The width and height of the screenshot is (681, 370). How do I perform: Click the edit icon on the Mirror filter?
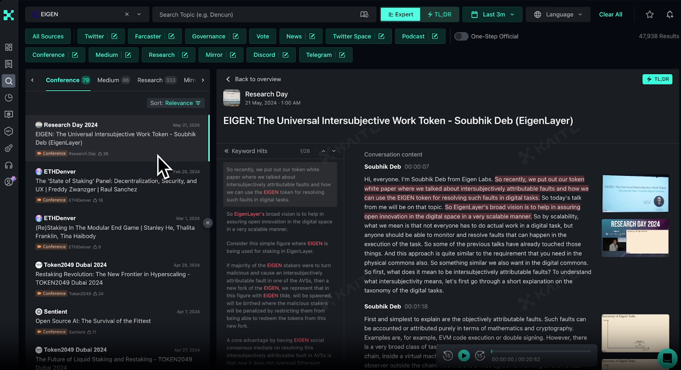(233, 55)
